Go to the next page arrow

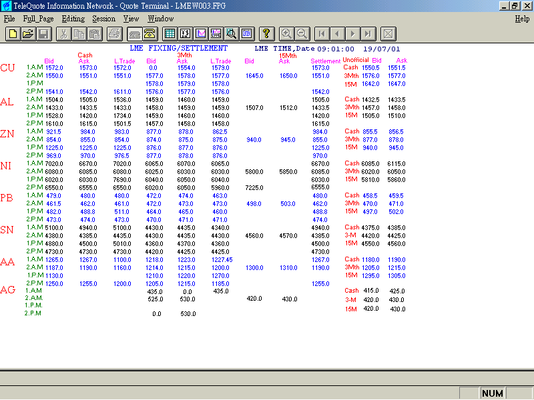(353, 33)
